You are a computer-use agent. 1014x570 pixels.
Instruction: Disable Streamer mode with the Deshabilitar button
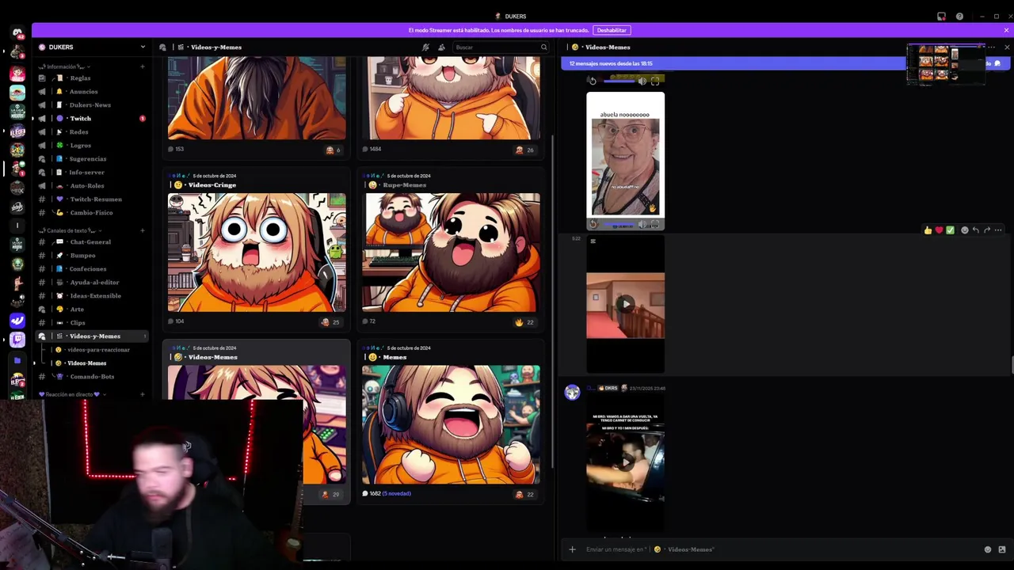[612, 30]
